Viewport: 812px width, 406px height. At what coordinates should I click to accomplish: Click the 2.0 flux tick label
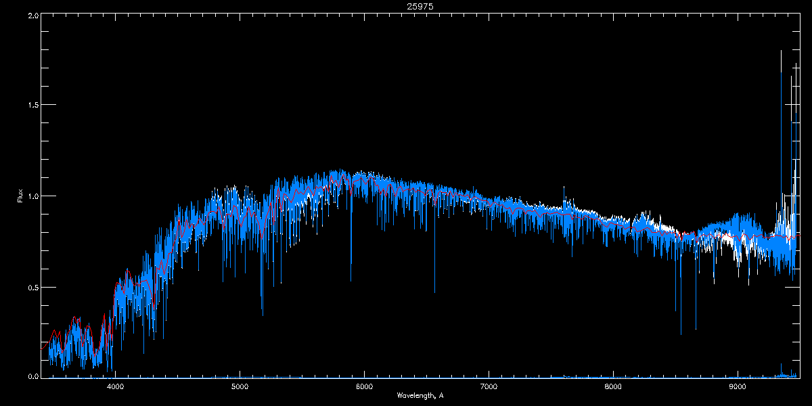32,15
